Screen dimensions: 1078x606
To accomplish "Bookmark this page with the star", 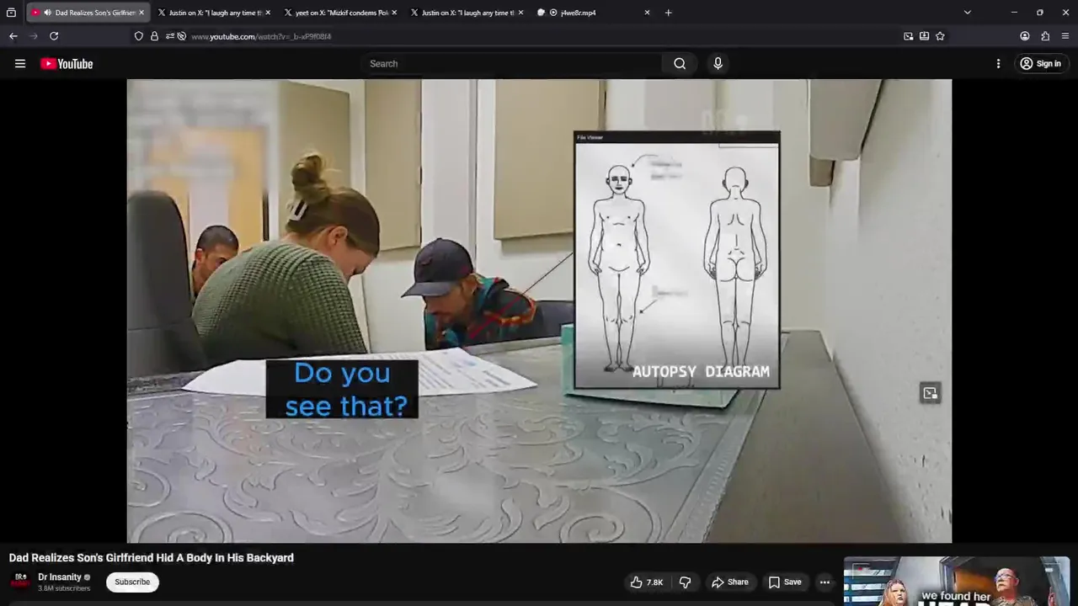I will tap(940, 36).
